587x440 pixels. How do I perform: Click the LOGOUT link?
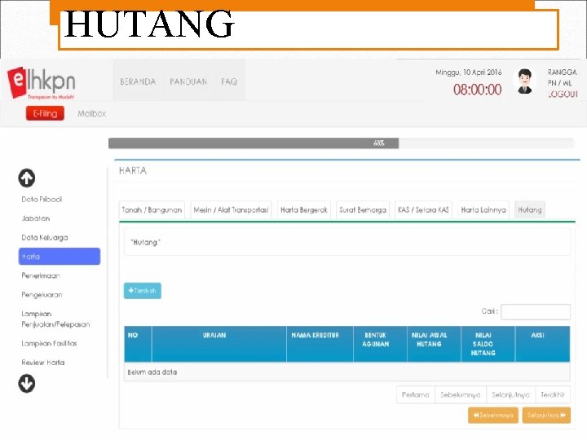563,94
